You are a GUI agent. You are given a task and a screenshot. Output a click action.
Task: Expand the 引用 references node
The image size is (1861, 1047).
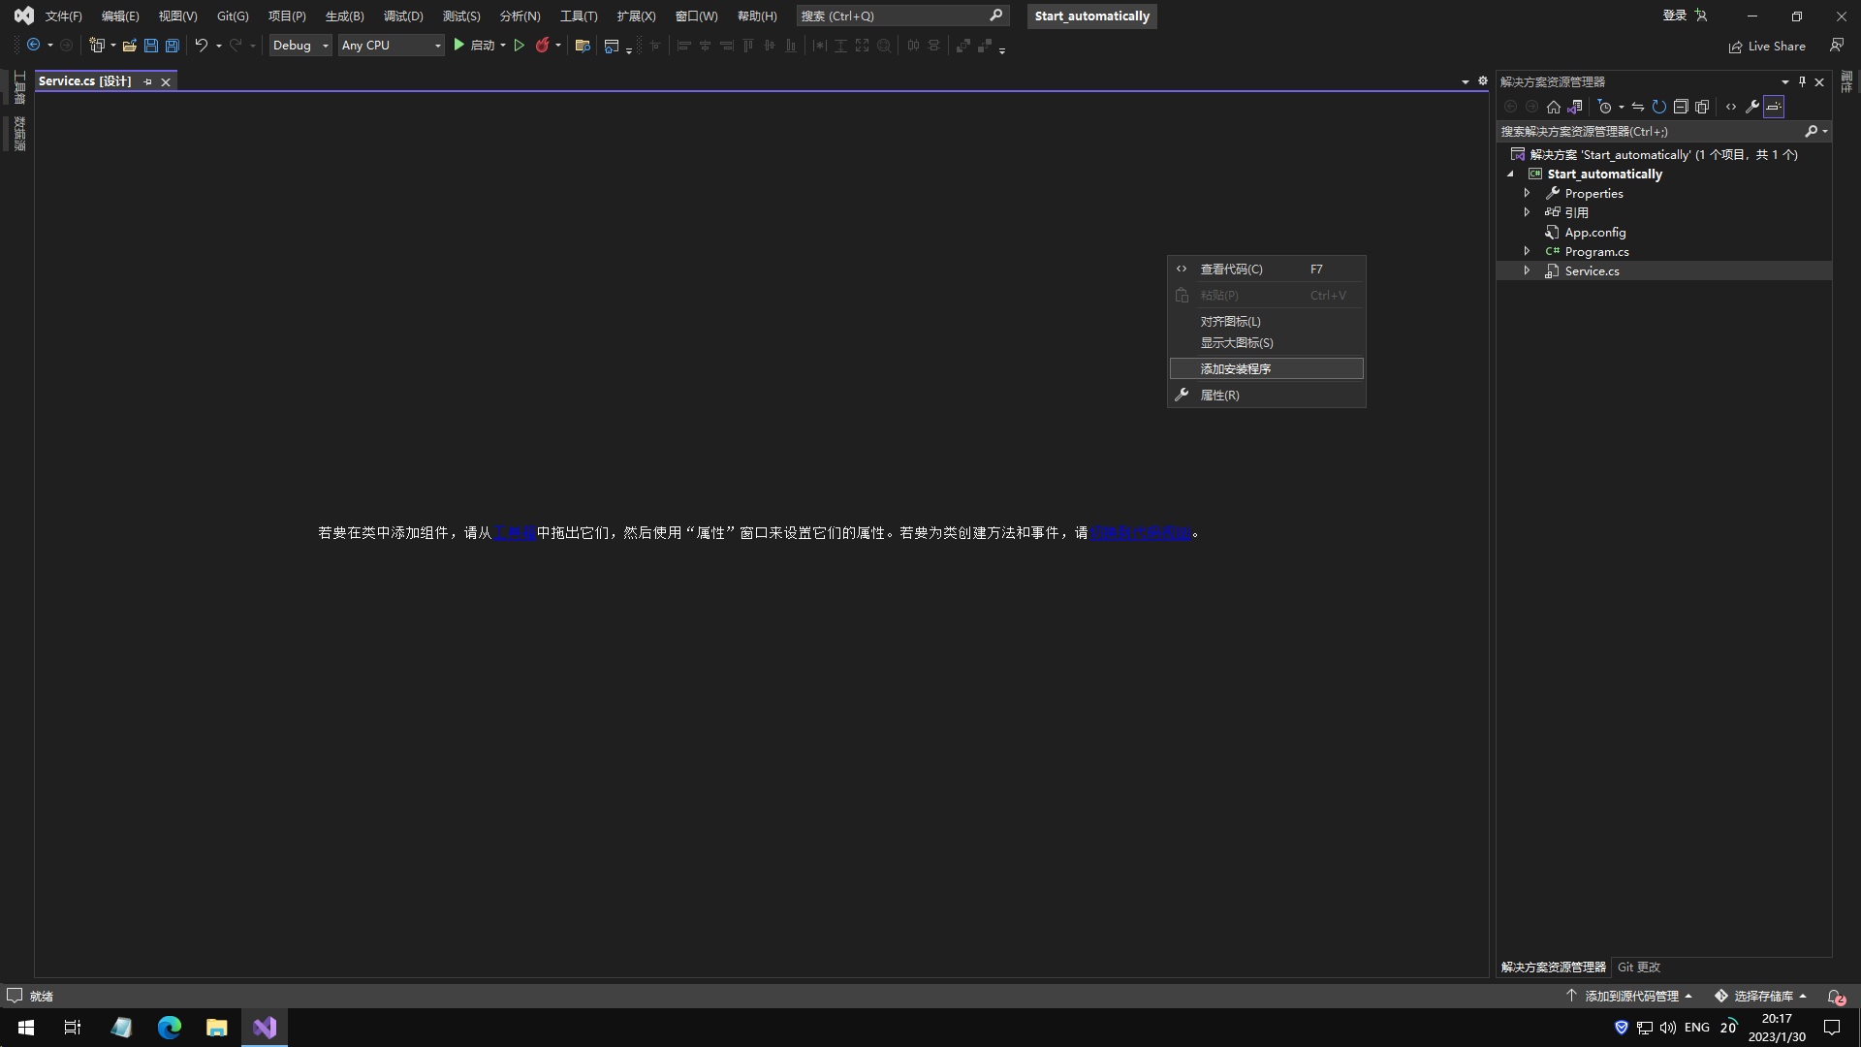pyautogui.click(x=1527, y=212)
